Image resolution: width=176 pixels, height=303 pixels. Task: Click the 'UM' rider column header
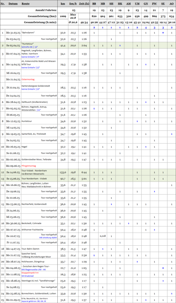[137, 4]
